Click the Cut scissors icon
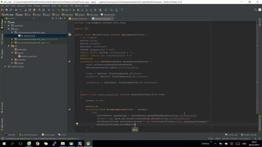262x147 pixels. click(25, 10)
